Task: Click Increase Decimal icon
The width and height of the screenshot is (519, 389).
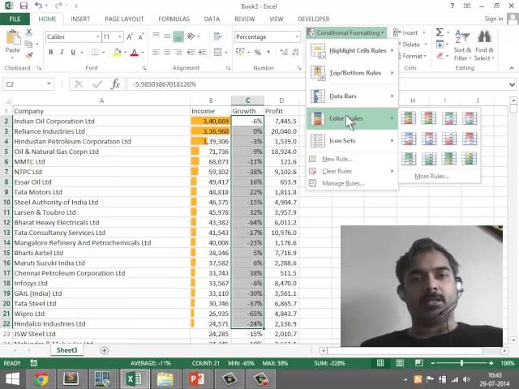Action: 284,52
